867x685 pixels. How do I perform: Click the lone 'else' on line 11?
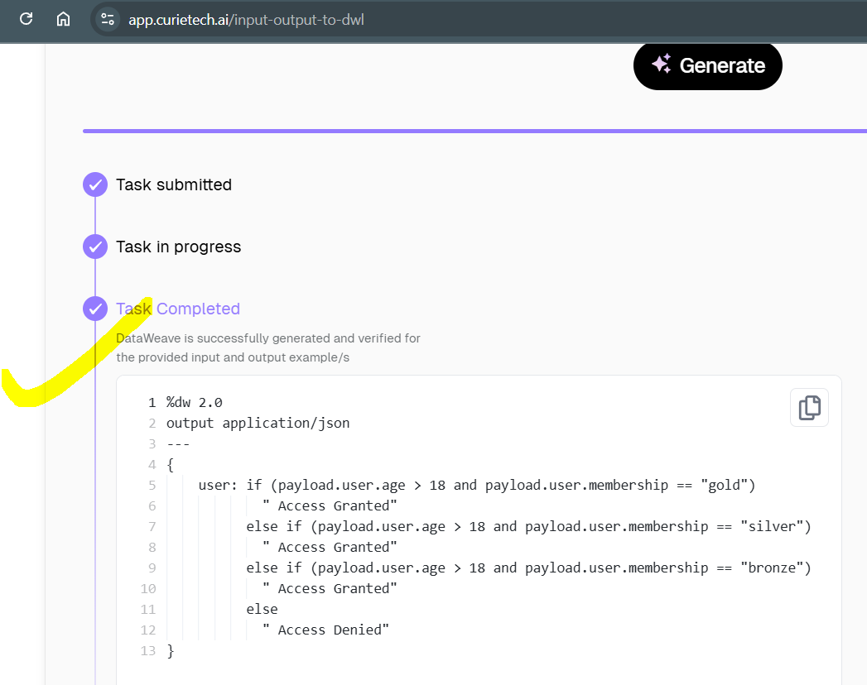coord(263,610)
